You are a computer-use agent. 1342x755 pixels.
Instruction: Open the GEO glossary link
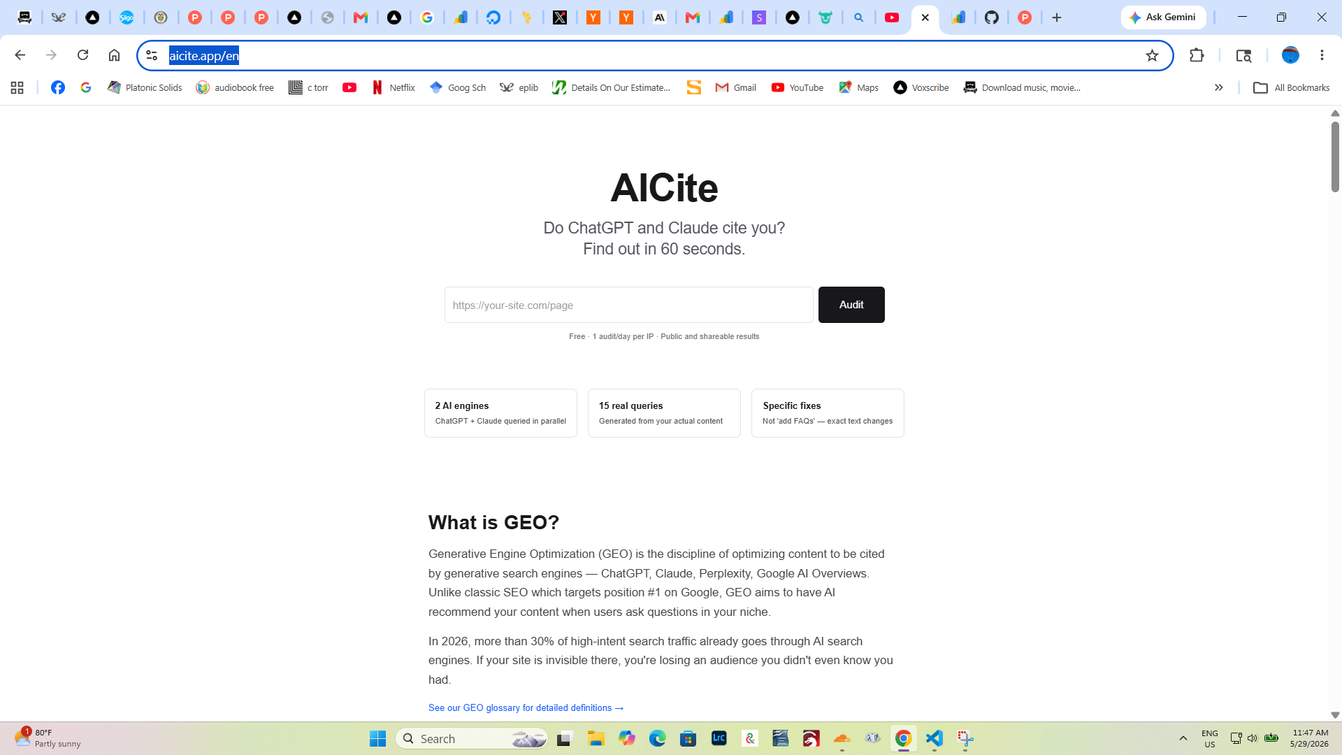click(526, 707)
